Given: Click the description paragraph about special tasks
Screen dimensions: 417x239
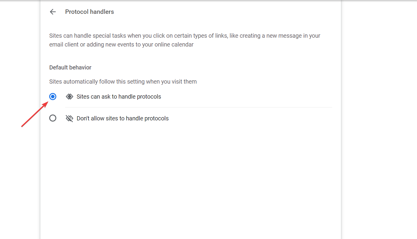Looking at the screenshot, I should click(x=185, y=40).
